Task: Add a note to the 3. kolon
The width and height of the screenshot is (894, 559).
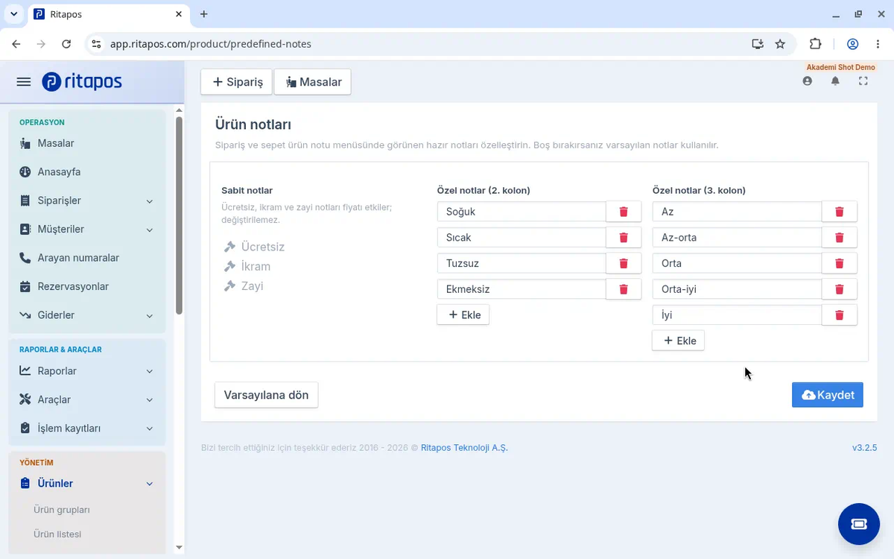Action: 679,341
